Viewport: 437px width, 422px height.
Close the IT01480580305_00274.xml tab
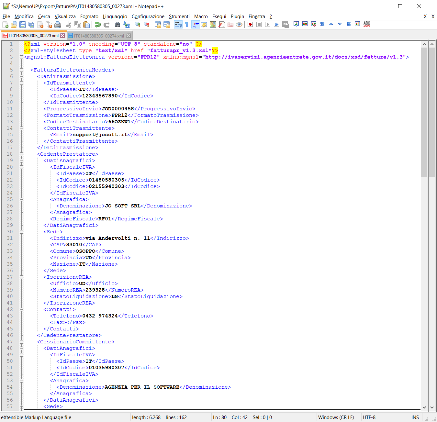pyautogui.click(x=129, y=36)
